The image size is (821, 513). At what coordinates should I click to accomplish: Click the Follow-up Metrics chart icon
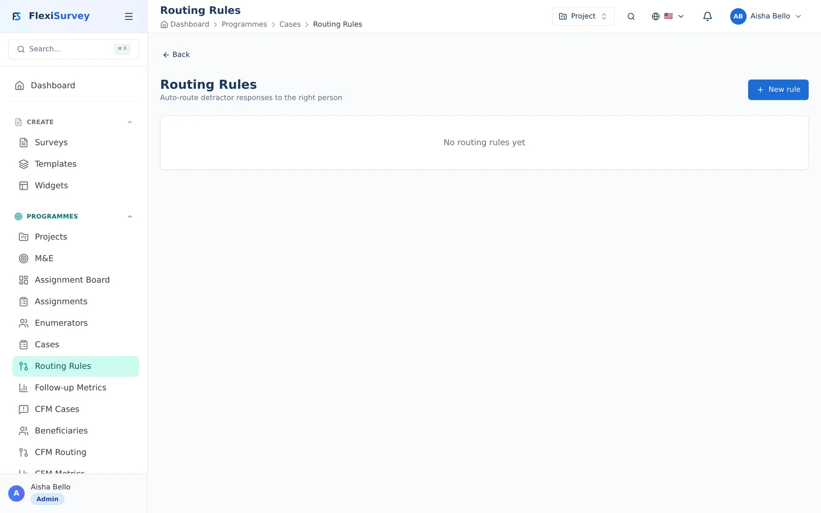pos(24,388)
